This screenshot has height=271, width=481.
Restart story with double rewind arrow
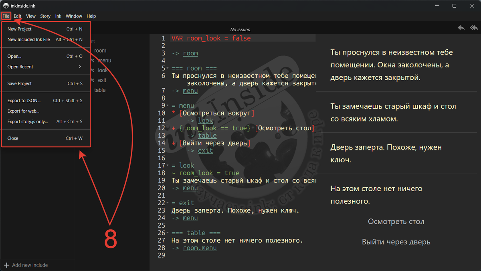pos(474,28)
